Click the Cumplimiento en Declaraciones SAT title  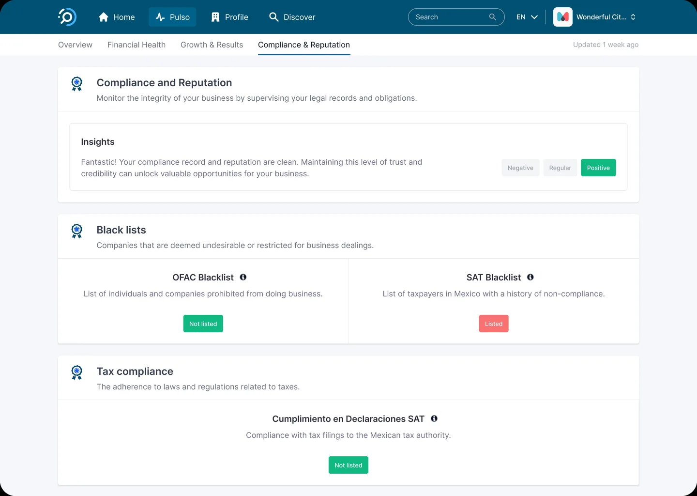(348, 418)
